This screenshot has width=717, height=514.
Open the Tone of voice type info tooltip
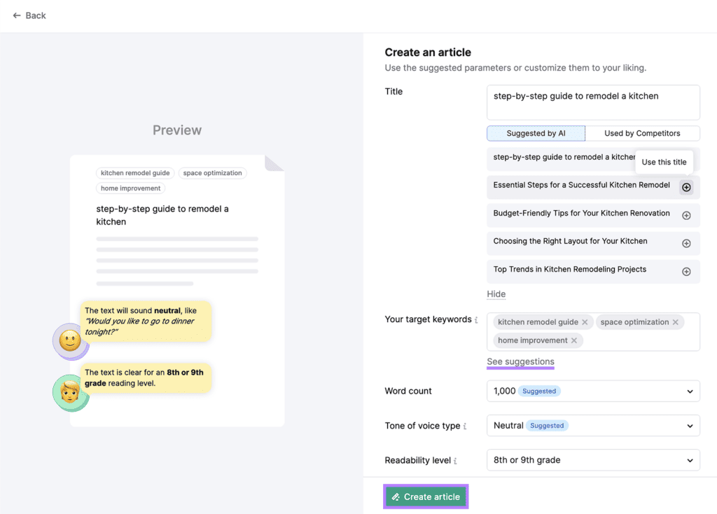pos(466,425)
